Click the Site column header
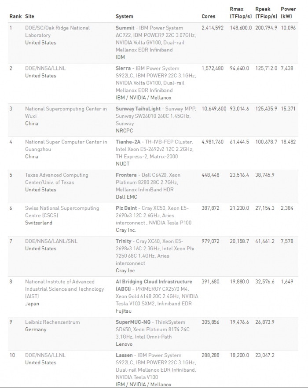Image resolution: width=308 pixels, height=388 pixels. [29, 16]
